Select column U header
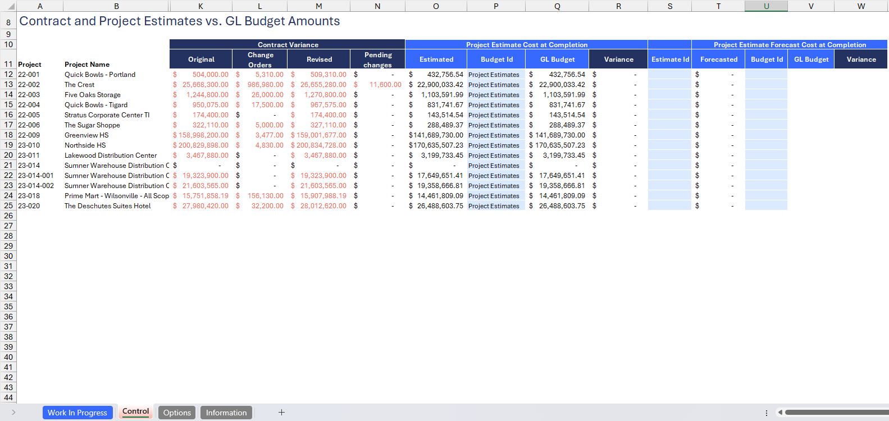Viewport: 889px width, 421px height. (x=766, y=6)
